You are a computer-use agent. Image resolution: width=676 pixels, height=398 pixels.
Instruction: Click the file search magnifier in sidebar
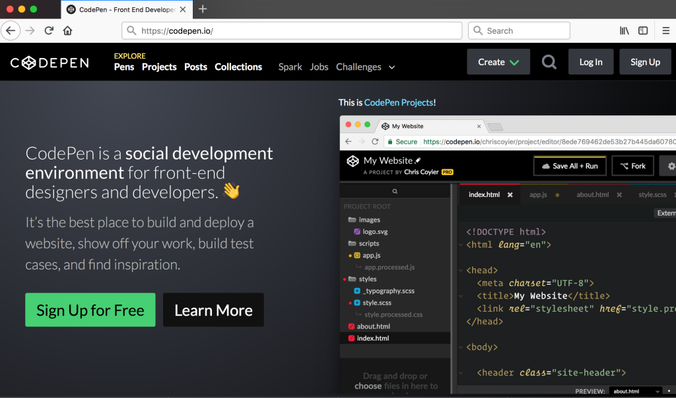(x=395, y=192)
